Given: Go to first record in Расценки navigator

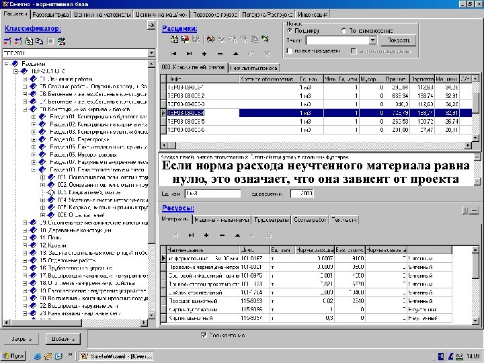Looking at the screenshot, I should click(174, 54).
